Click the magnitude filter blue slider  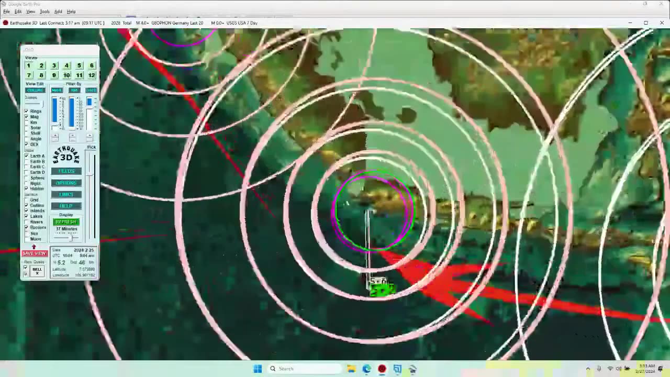coord(55,113)
